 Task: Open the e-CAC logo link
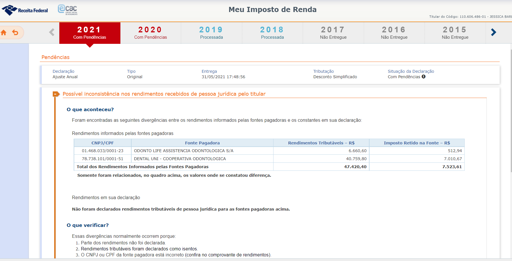68,10
